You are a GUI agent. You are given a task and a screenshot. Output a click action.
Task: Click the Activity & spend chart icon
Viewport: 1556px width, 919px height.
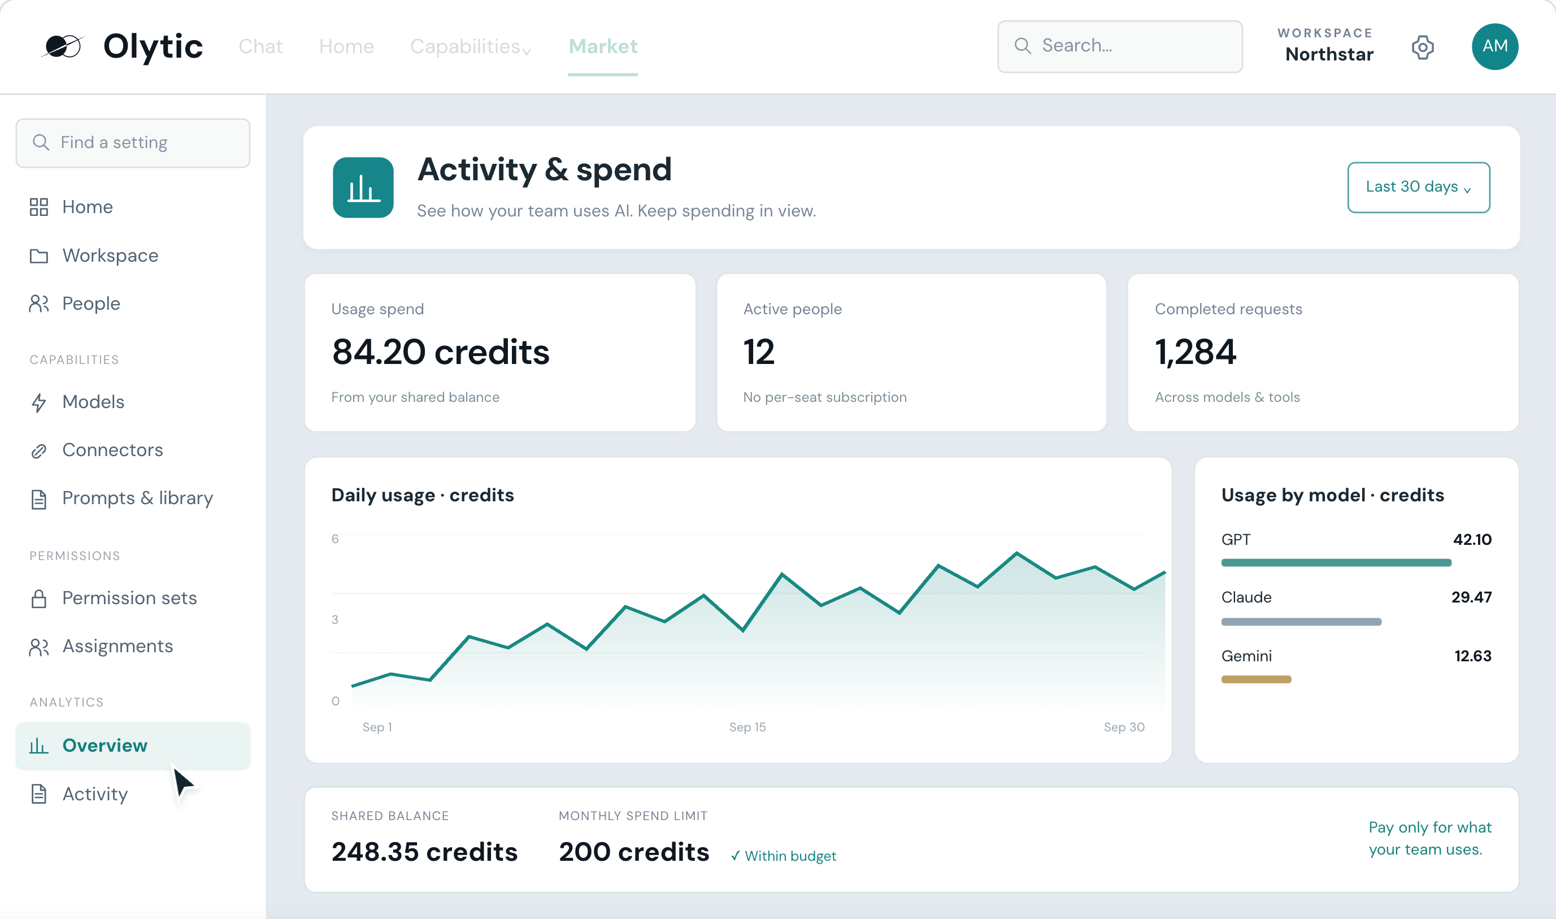tap(363, 188)
